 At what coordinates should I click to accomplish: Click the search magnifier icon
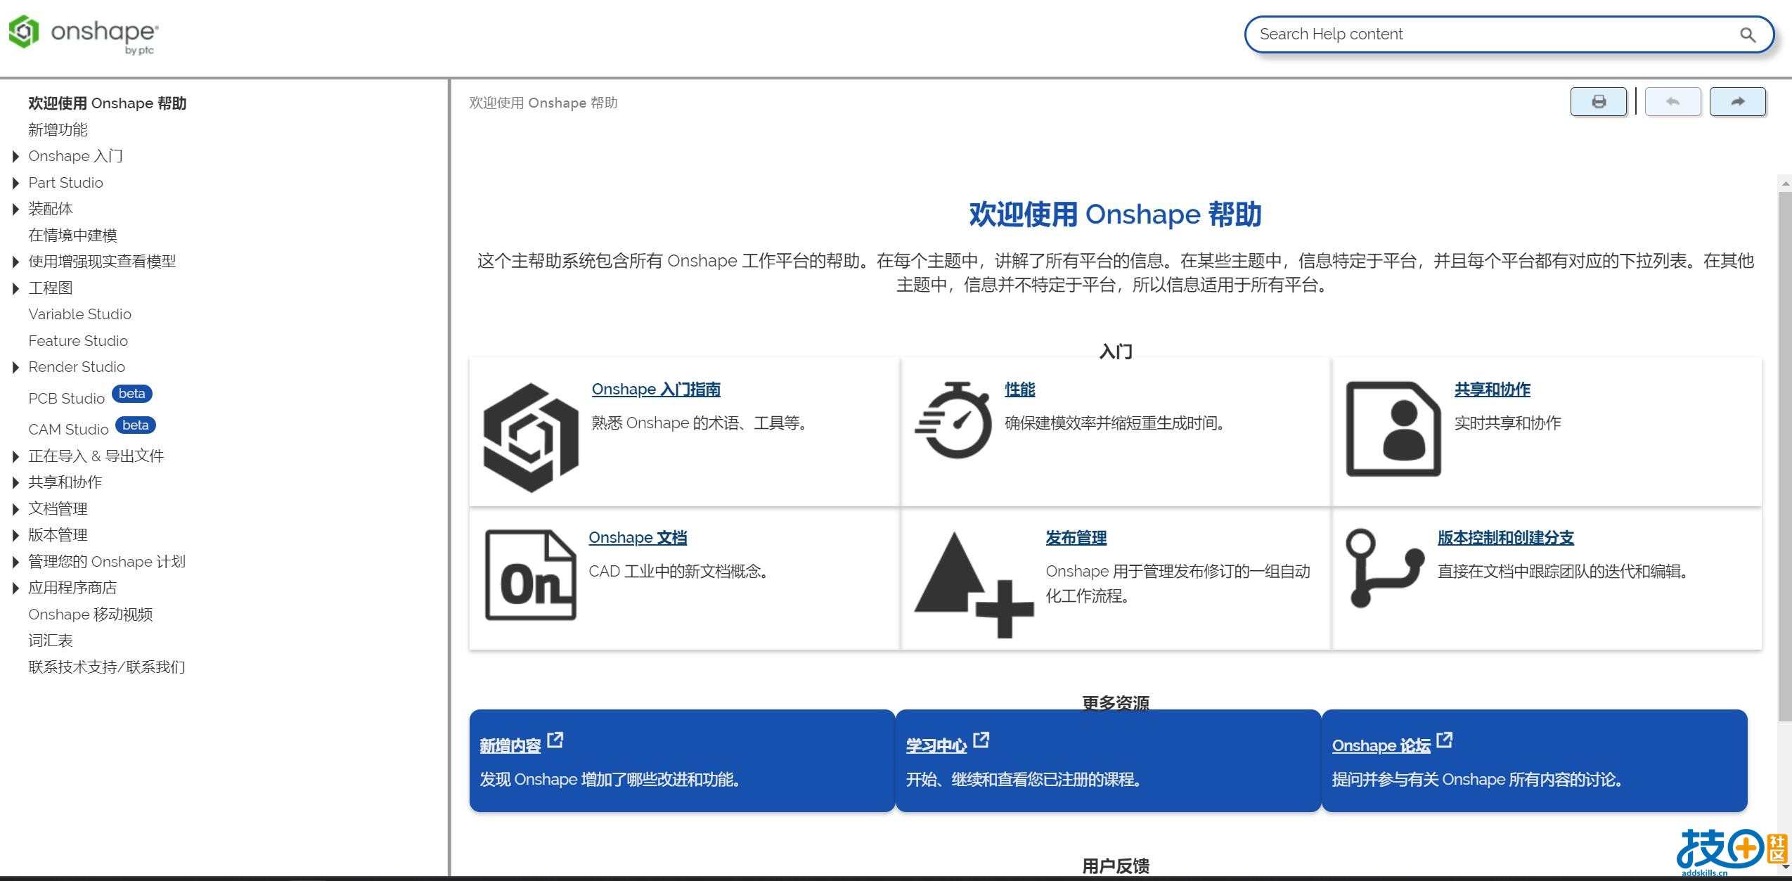pyautogui.click(x=1747, y=34)
